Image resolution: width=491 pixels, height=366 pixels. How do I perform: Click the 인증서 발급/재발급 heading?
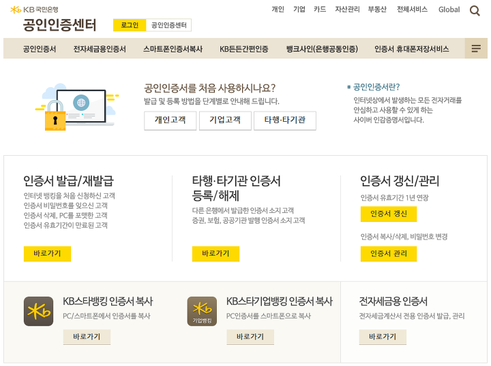[x=69, y=181]
